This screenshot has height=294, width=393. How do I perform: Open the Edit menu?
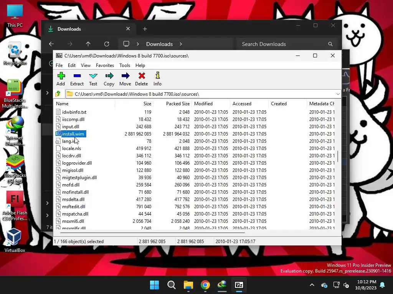(72, 65)
